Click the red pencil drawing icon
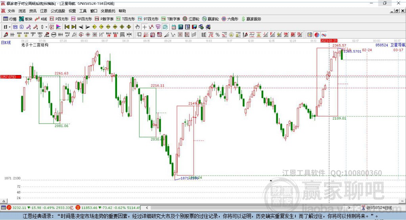Screen dimensions: 406x220 click(6, 35)
